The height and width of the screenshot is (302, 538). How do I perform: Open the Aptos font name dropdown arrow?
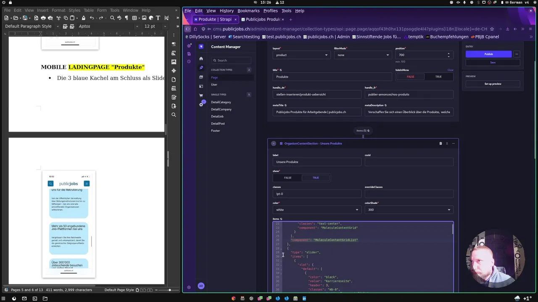coord(137,26)
